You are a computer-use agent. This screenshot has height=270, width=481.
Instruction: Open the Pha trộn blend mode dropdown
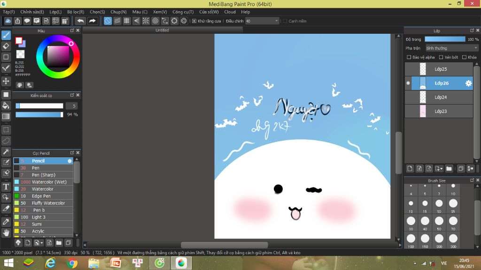point(451,48)
